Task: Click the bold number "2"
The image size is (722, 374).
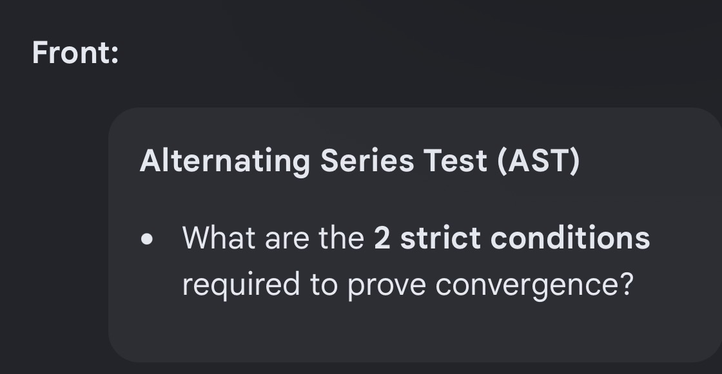Action: [x=382, y=238]
